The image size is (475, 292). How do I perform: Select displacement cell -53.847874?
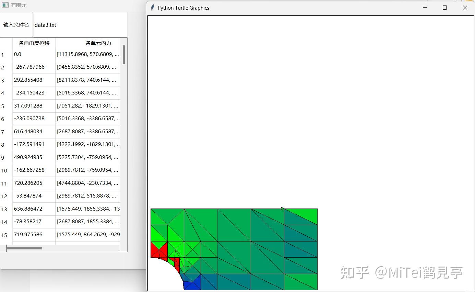point(34,196)
